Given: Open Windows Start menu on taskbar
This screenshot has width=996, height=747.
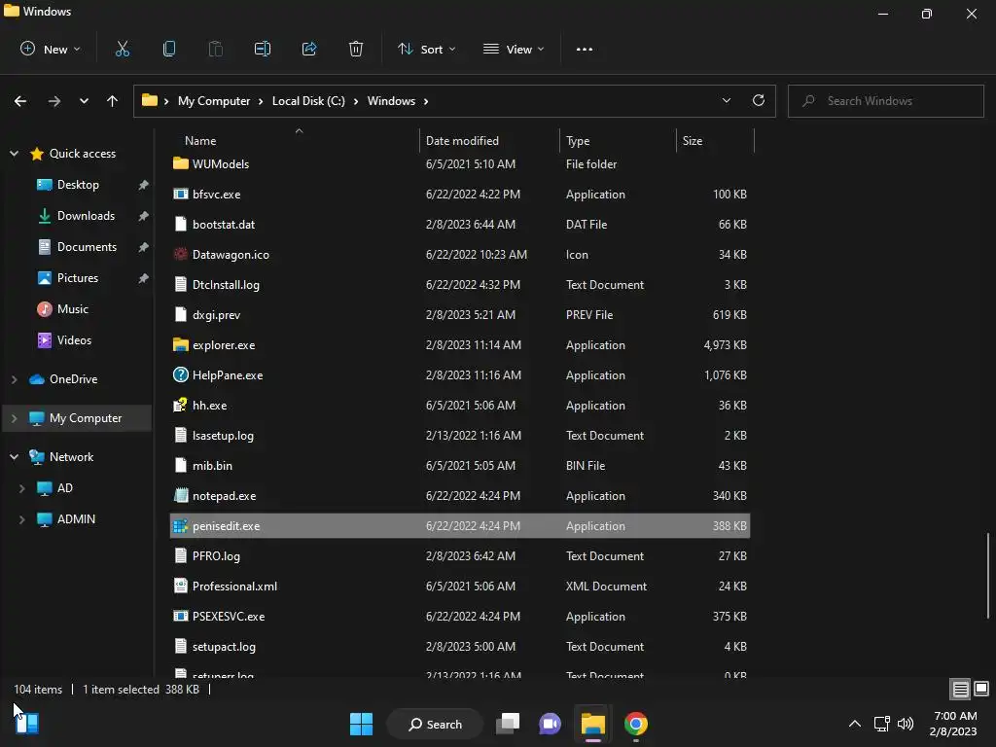Looking at the screenshot, I should coord(361,724).
